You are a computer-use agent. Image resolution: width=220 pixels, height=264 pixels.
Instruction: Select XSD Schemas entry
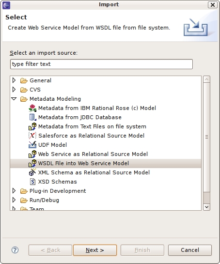point(58,182)
